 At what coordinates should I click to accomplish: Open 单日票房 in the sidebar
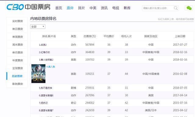(17, 29)
